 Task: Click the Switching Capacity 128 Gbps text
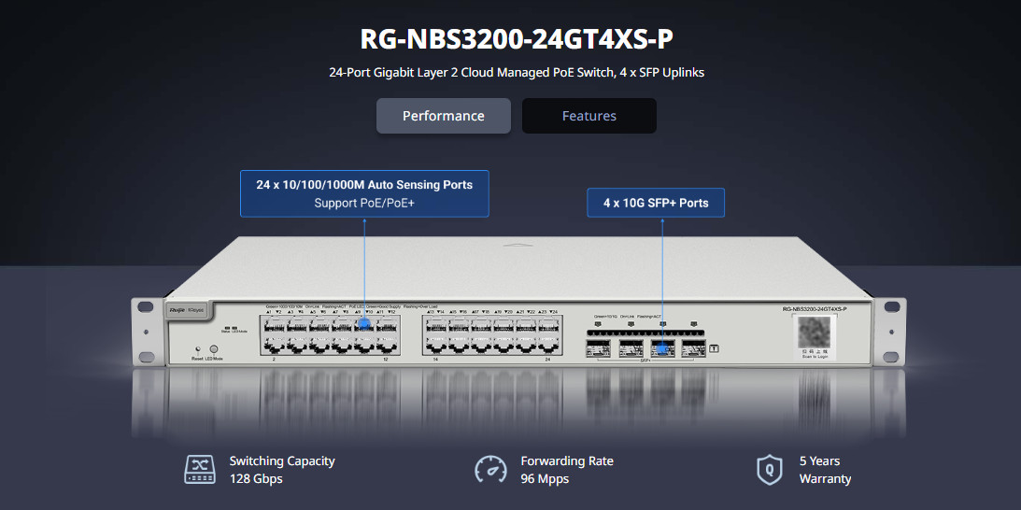(282, 470)
